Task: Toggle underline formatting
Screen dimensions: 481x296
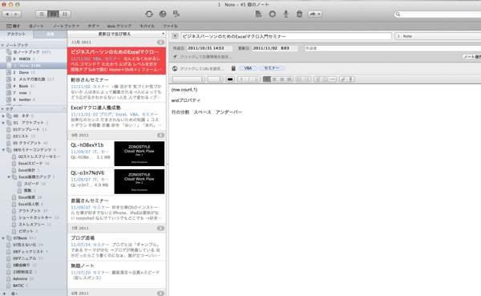Action: [257, 79]
